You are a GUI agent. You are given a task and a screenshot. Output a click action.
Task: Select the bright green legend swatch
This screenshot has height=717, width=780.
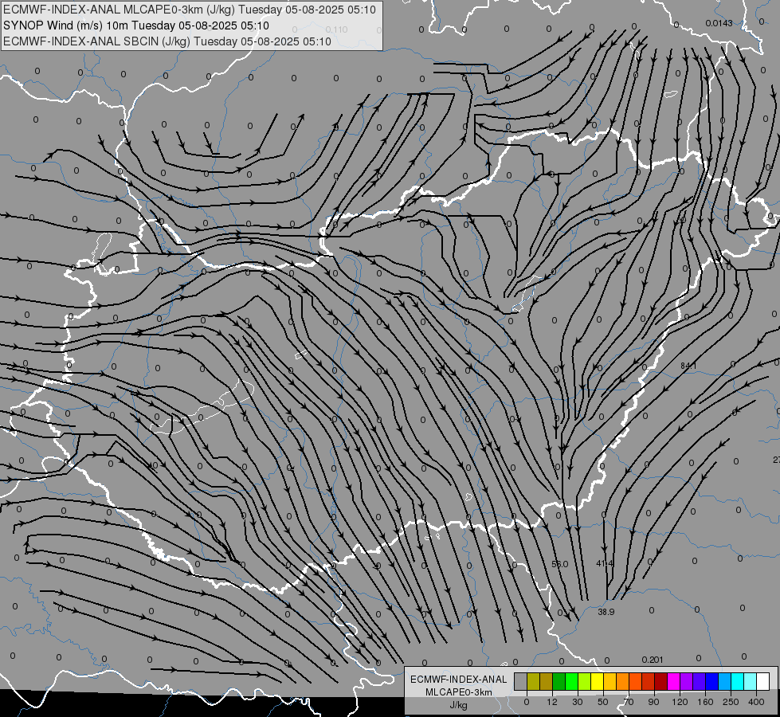(x=571, y=681)
